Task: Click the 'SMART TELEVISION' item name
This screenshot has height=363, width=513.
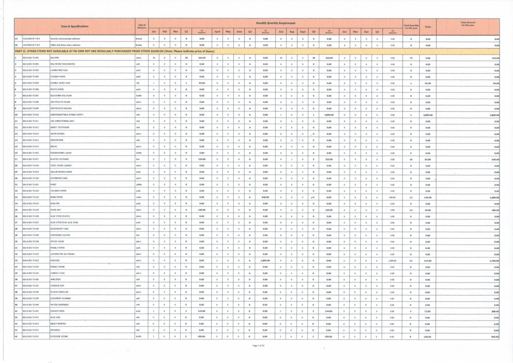Action: click(x=60, y=128)
